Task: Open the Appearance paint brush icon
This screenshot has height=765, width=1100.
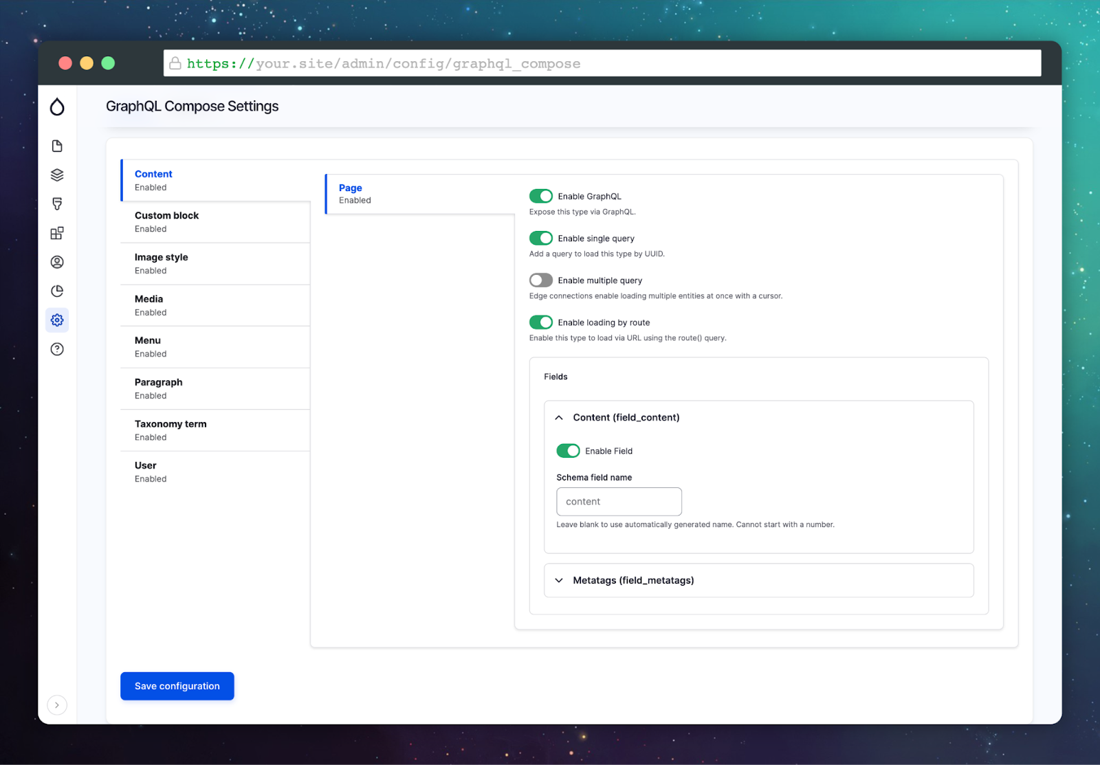Action: (x=57, y=204)
